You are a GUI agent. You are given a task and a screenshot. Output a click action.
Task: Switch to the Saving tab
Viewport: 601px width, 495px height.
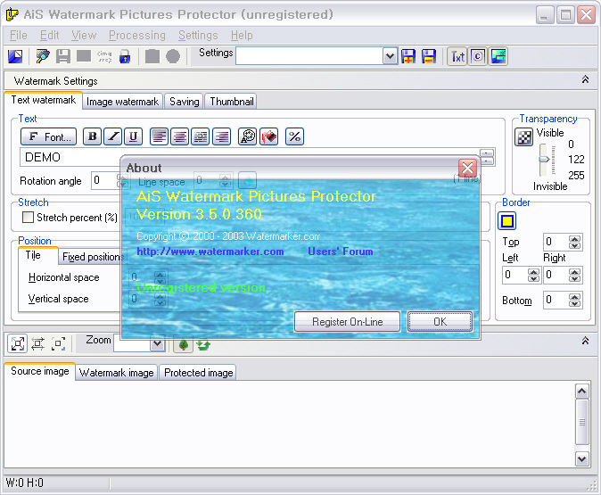point(185,102)
